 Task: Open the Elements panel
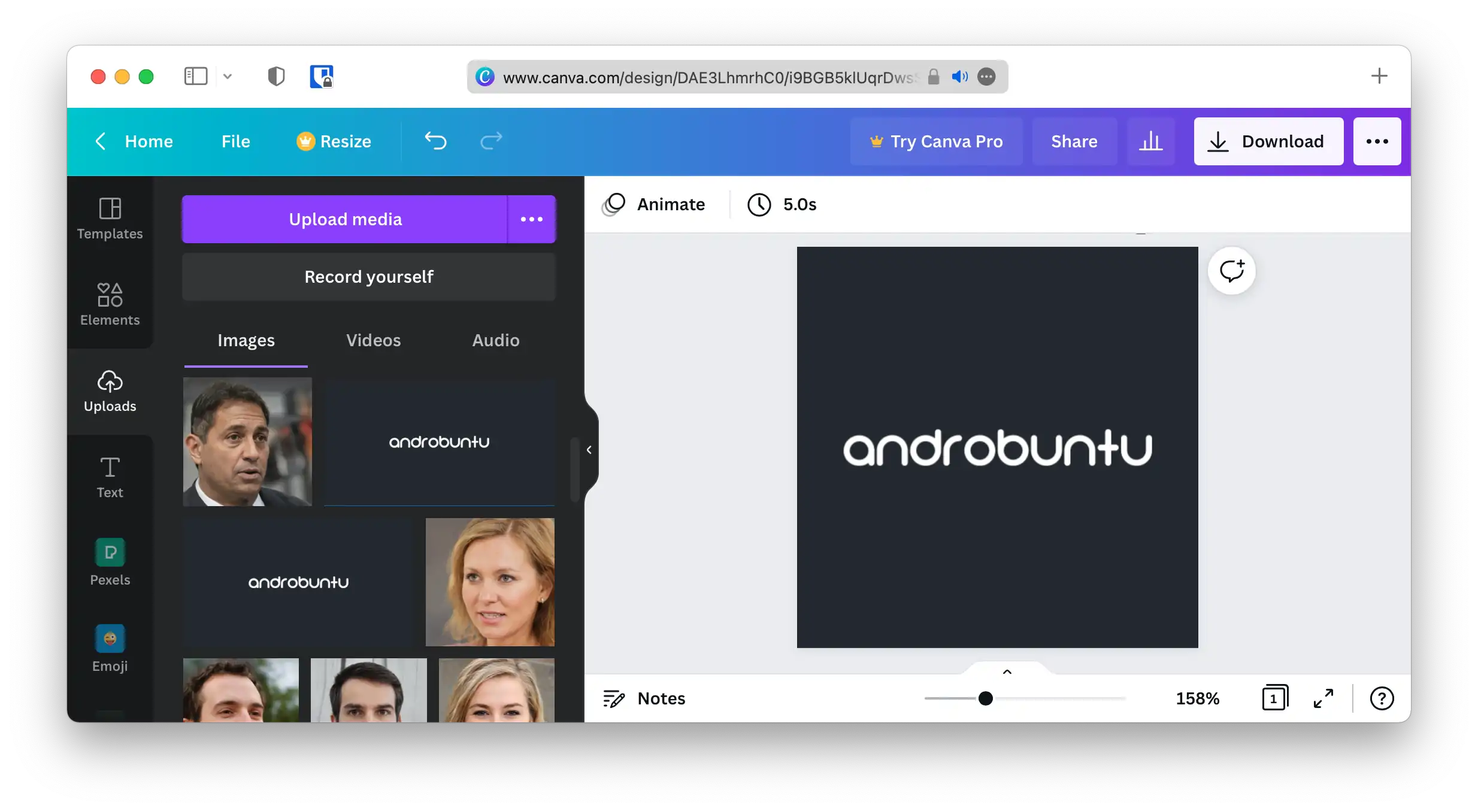(110, 304)
